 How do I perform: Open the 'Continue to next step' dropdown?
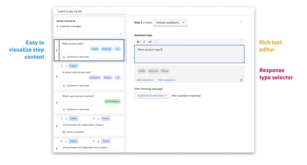152,96
